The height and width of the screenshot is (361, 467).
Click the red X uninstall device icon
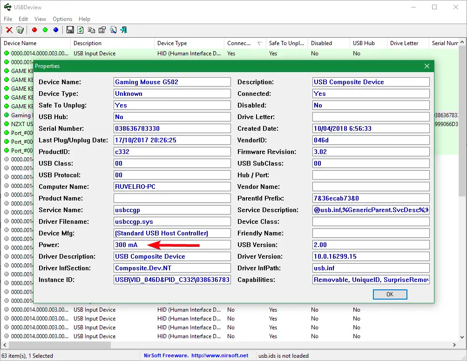coord(9,30)
